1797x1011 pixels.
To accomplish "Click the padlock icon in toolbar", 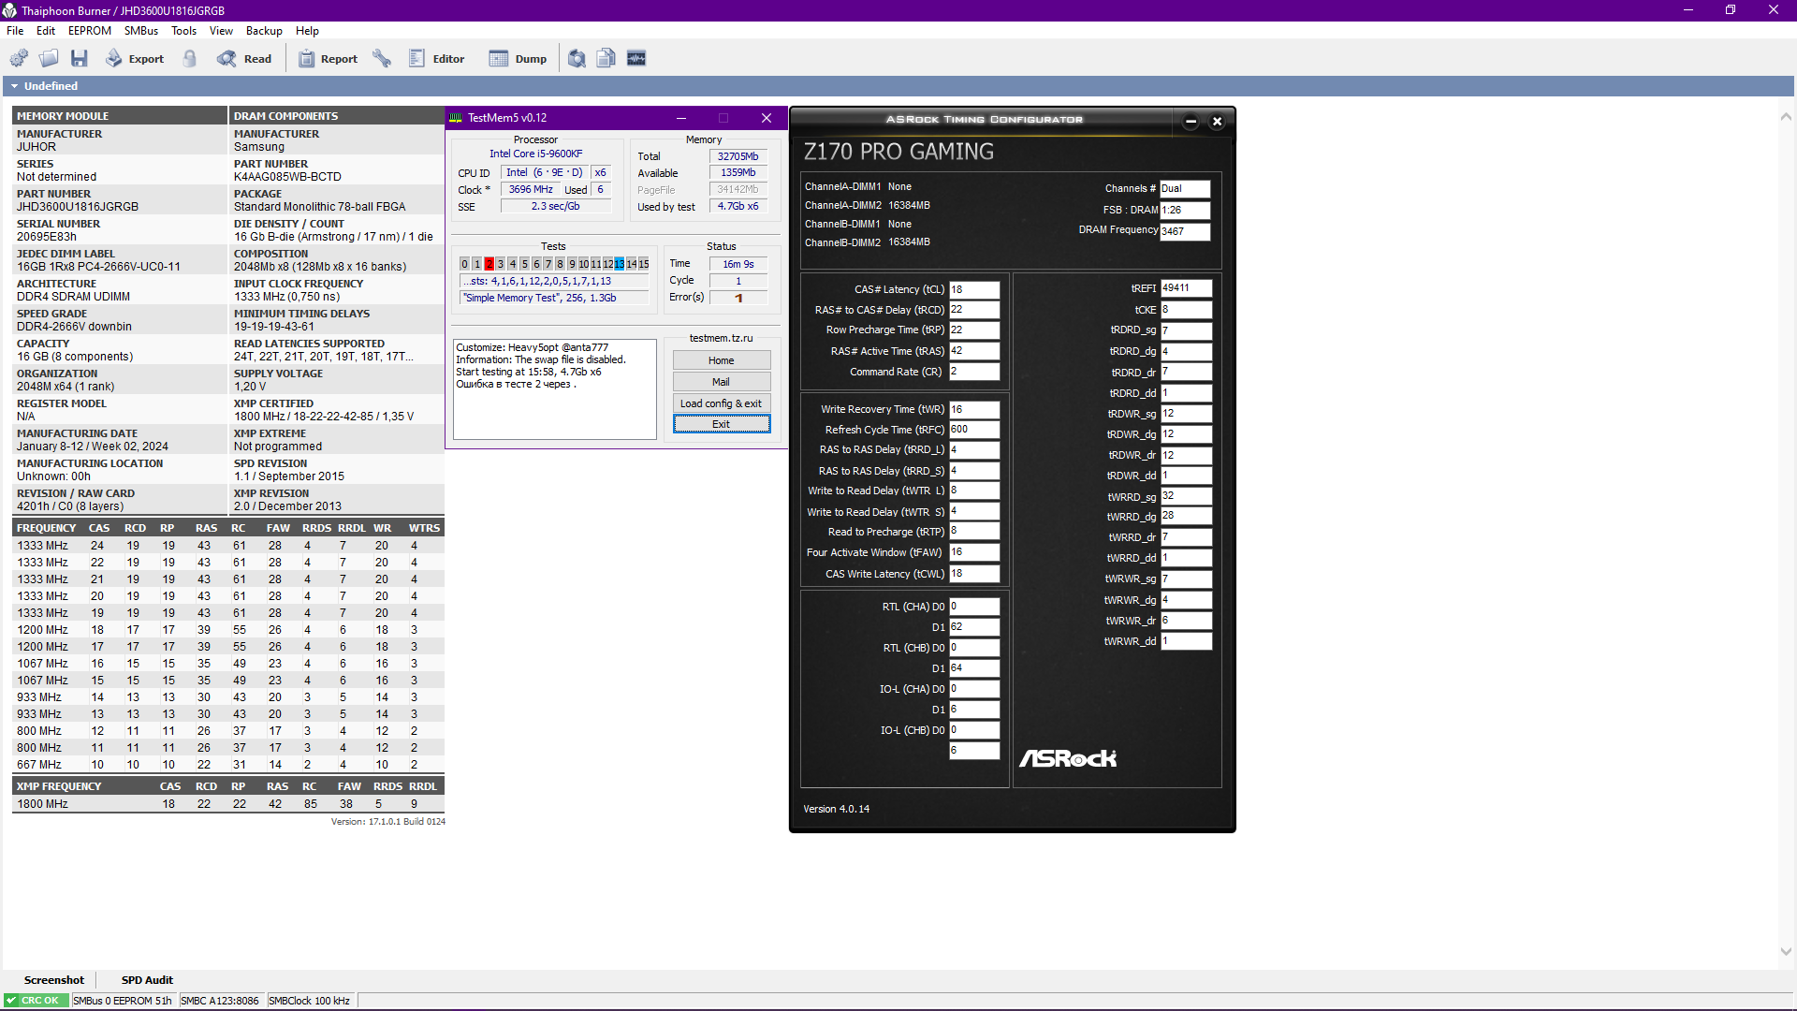I will pos(190,59).
